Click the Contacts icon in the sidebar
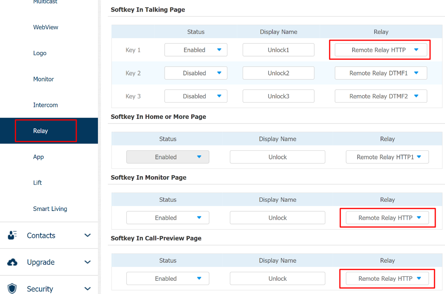 (12, 235)
